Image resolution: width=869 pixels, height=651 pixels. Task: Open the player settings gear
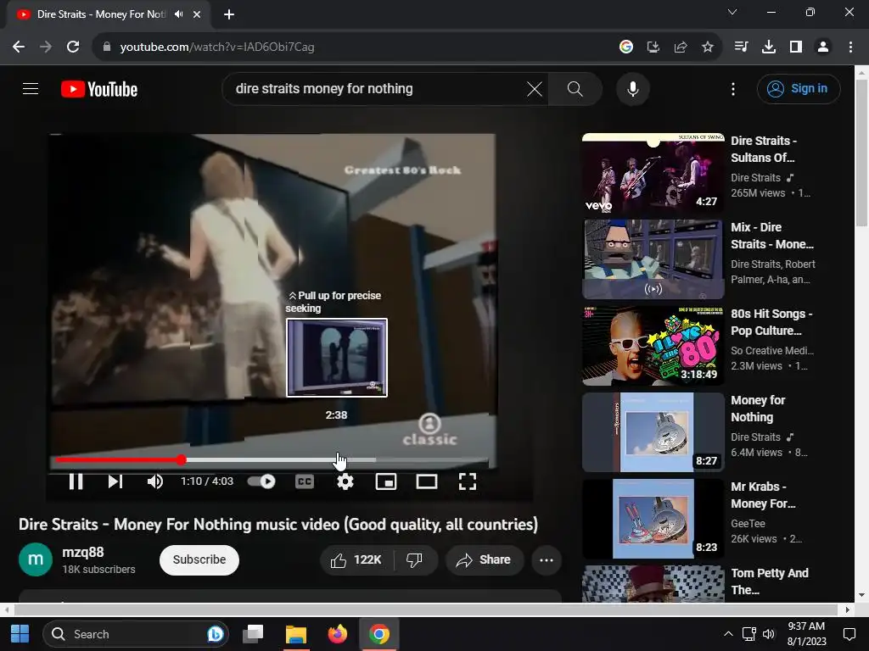tap(345, 481)
